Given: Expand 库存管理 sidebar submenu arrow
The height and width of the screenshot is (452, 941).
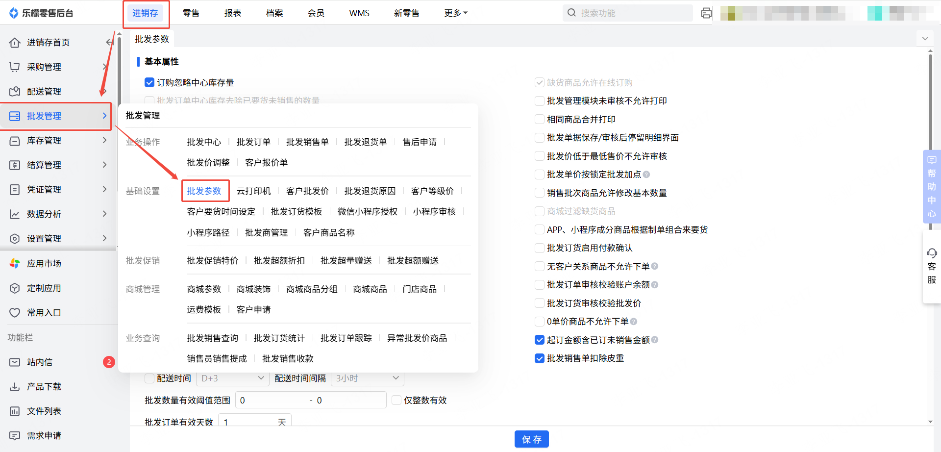Looking at the screenshot, I should click(x=104, y=141).
